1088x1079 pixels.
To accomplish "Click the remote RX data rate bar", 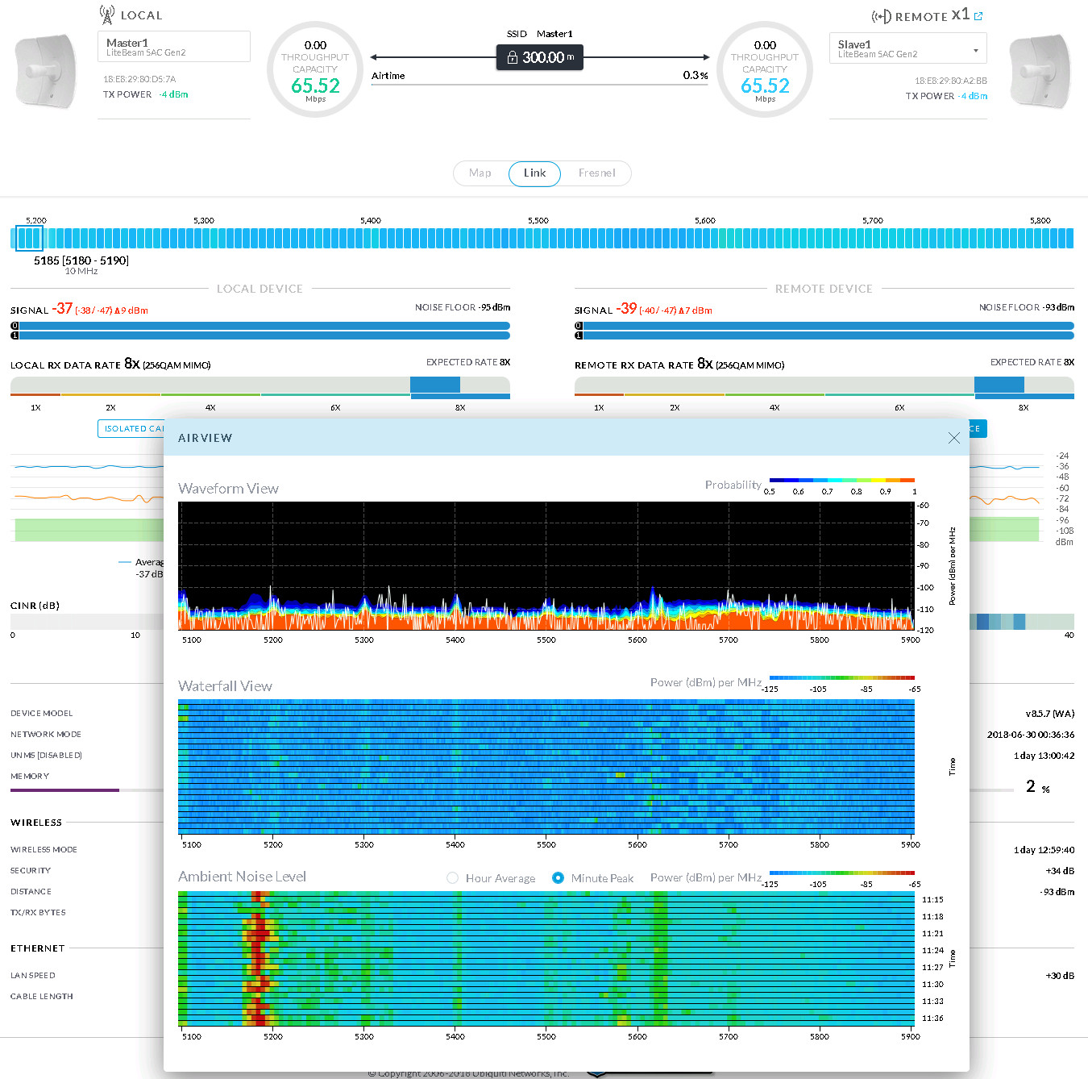I will click(824, 386).
